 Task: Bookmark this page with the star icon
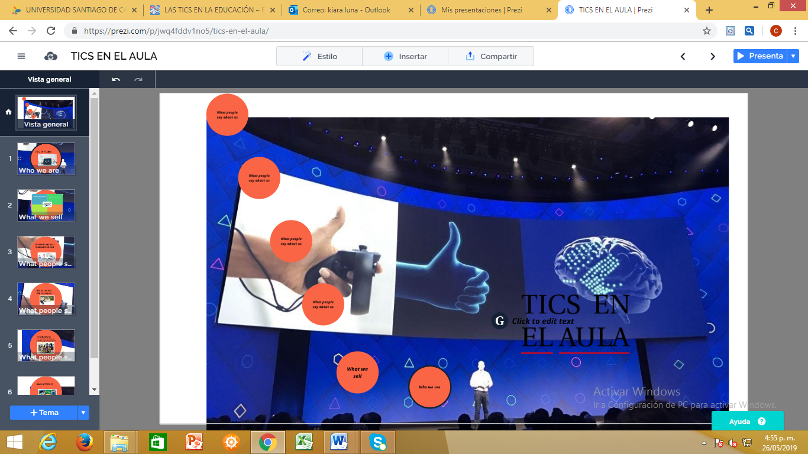(706, 31)
